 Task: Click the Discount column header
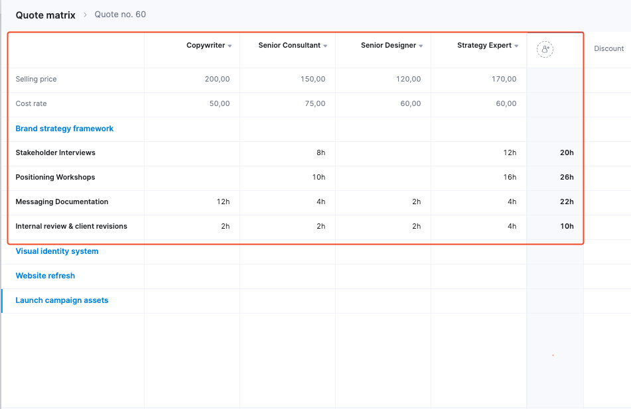[608, 48]
